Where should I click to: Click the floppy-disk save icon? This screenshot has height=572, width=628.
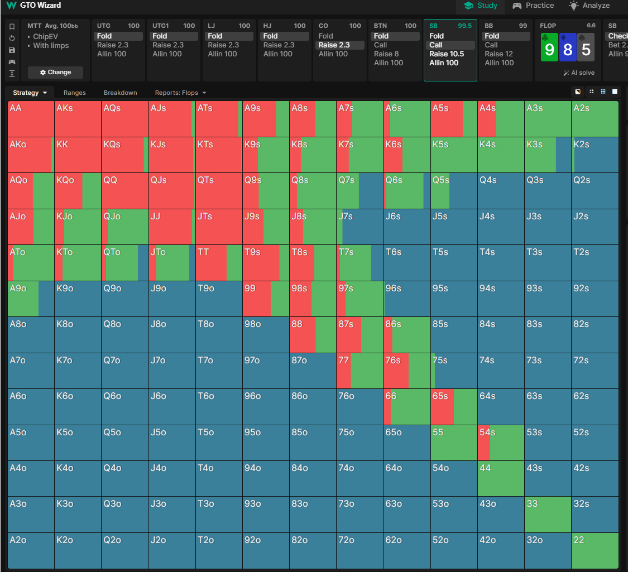(x=12, y=50)
